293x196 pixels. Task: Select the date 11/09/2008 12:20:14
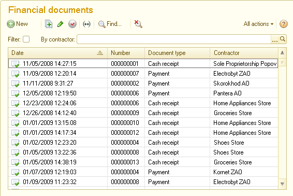[x=50, y=74]
